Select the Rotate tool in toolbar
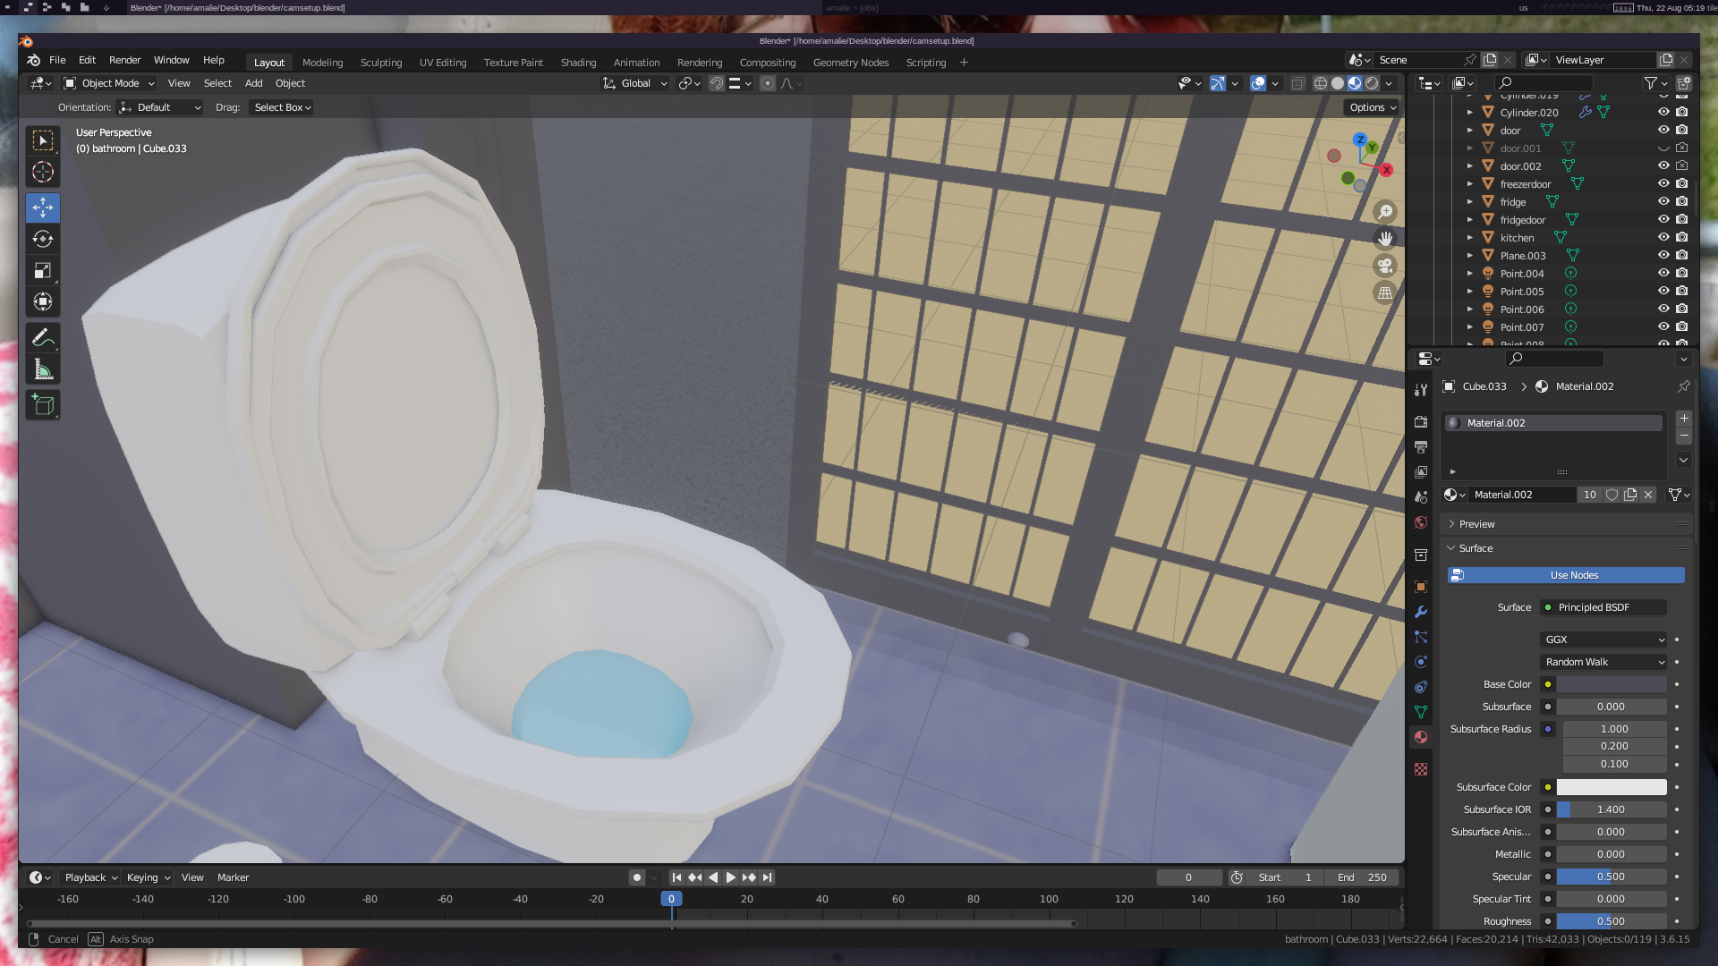 (43, 239)
